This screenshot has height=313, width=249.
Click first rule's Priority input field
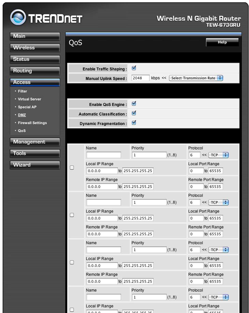[149, 155]
